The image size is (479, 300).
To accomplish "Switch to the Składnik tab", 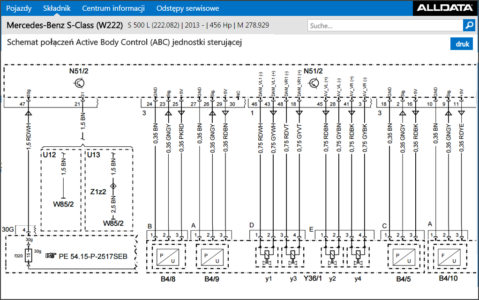I will pos(57,8).
